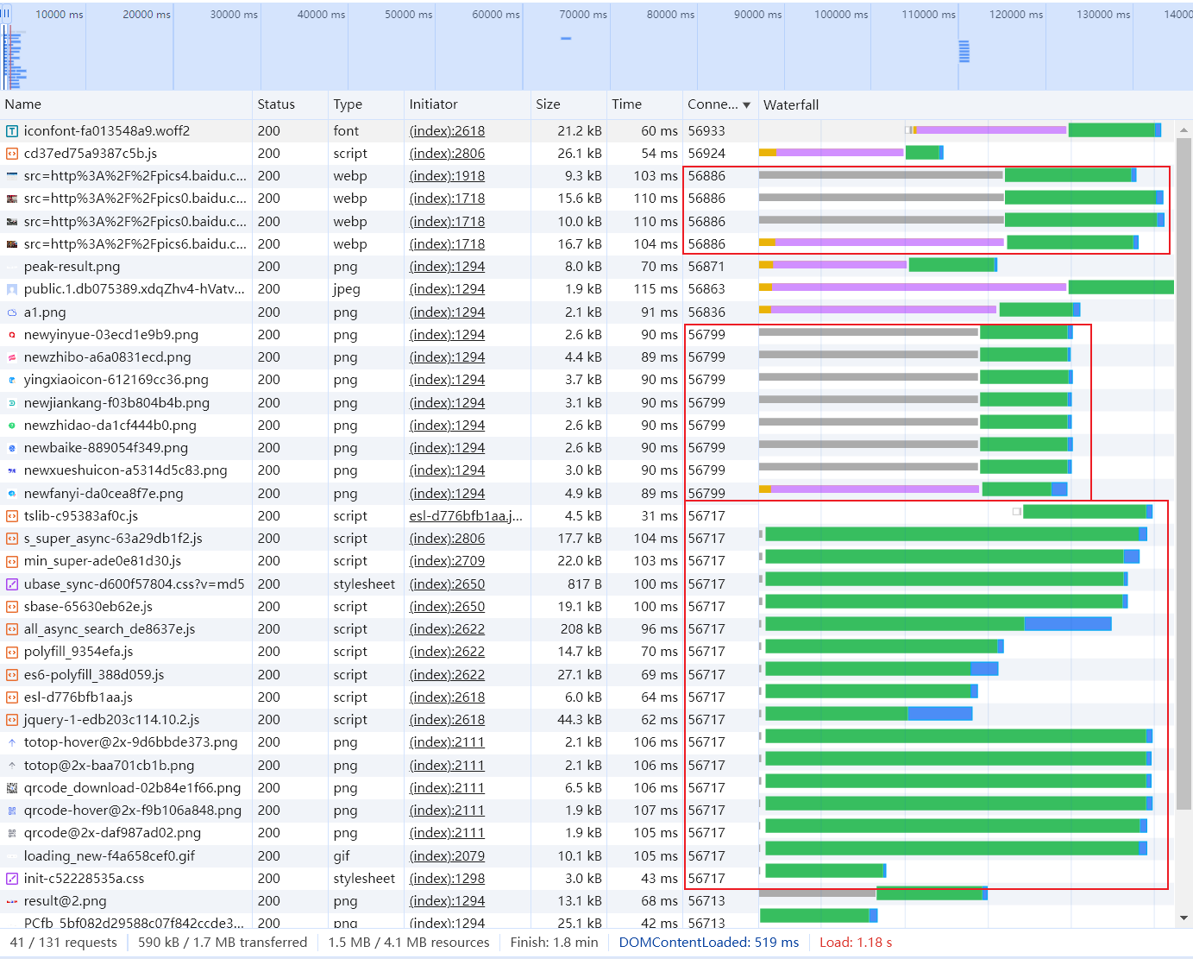Select the loading_new-f4a658cef0.gif request
Viewport: 1193px width, 959px height.
coord(587,856)
